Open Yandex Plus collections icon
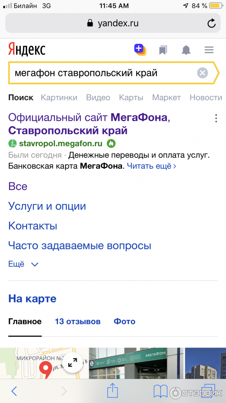Viewport: 226px width, 403px height. coord(140,49)
